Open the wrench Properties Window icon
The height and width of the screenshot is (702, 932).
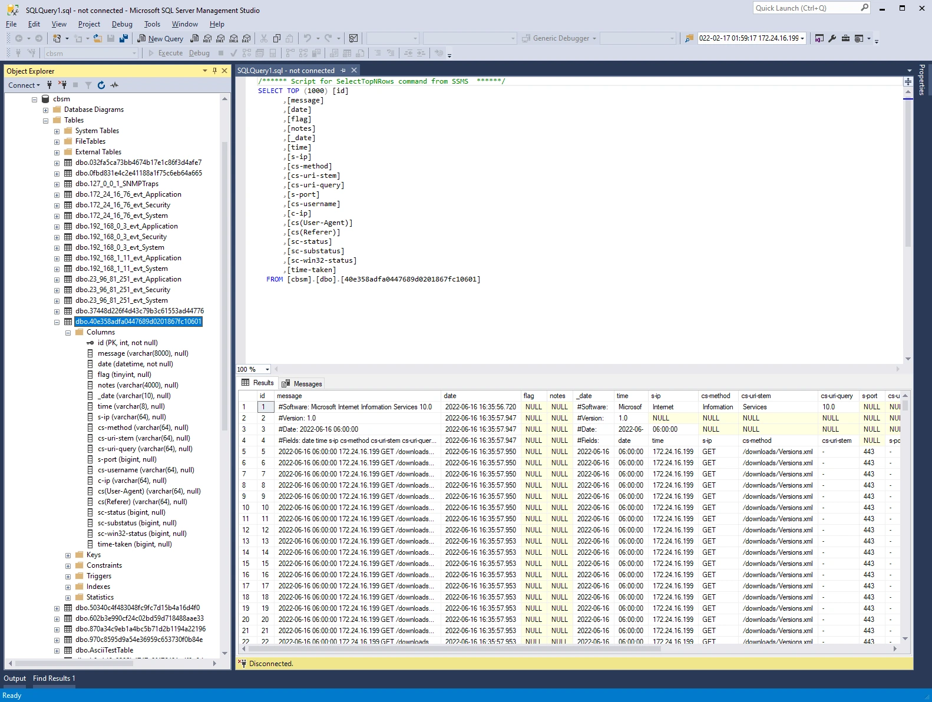pyautogui.click(x=832, y=38)
